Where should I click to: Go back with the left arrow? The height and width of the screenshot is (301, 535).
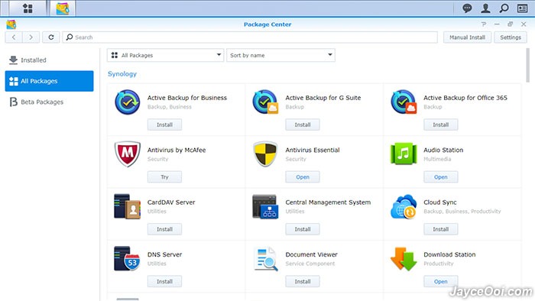click(x=14, y=37)
